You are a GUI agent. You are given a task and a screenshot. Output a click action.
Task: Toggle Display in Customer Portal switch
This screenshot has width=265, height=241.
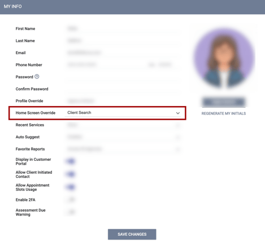pos(71,161)
